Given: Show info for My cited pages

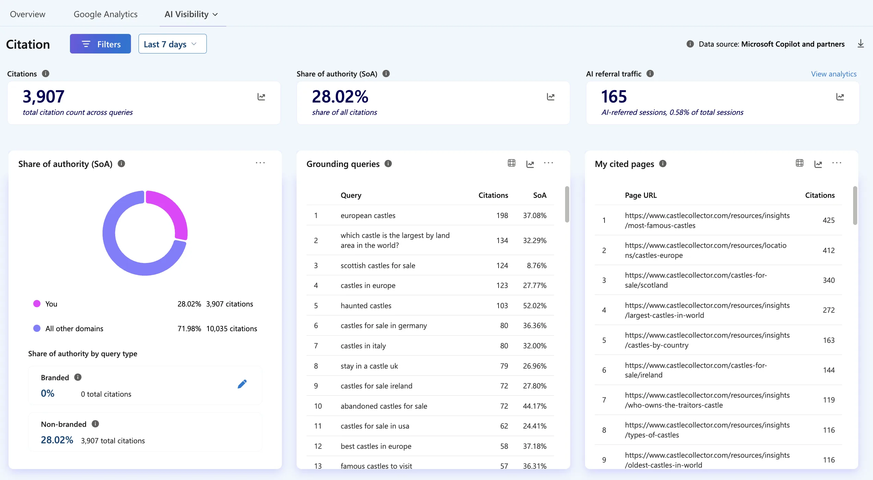Looking at the screenshot, I should [x=663, y=164].
